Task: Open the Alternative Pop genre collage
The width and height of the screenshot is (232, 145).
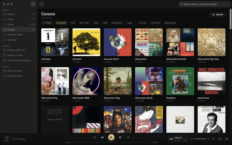Action: click(x=55, y=81)
